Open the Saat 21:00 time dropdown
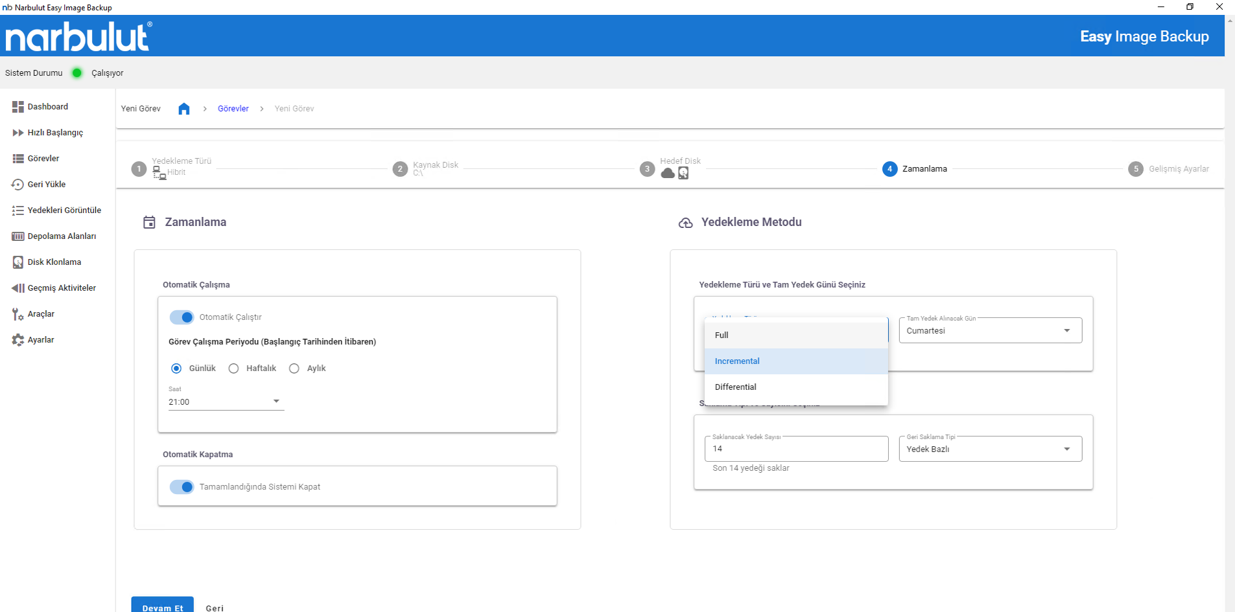This screenshot has height=612, width=1235. pos(226,402)
